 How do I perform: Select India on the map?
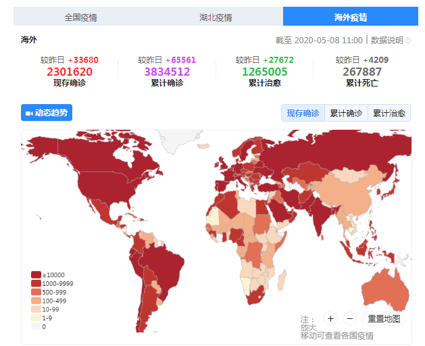tap(321, 214)
